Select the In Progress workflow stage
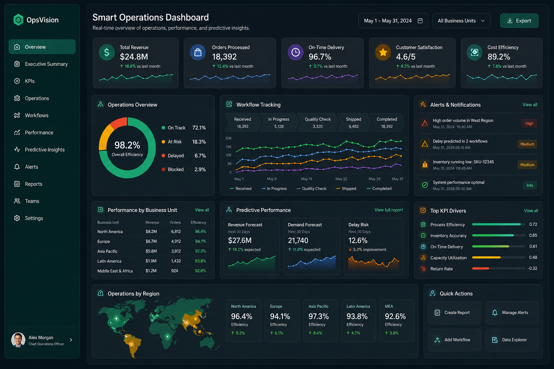This screenshot has height=369, width=554. tap(279, 123)
